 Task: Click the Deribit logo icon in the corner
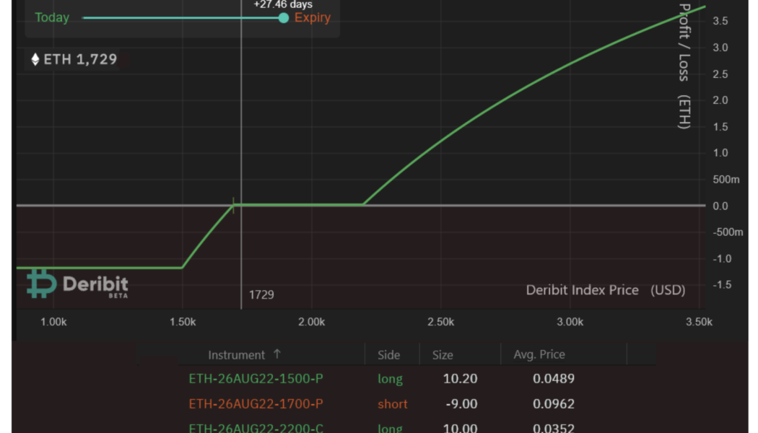click(x=40, y=284)
